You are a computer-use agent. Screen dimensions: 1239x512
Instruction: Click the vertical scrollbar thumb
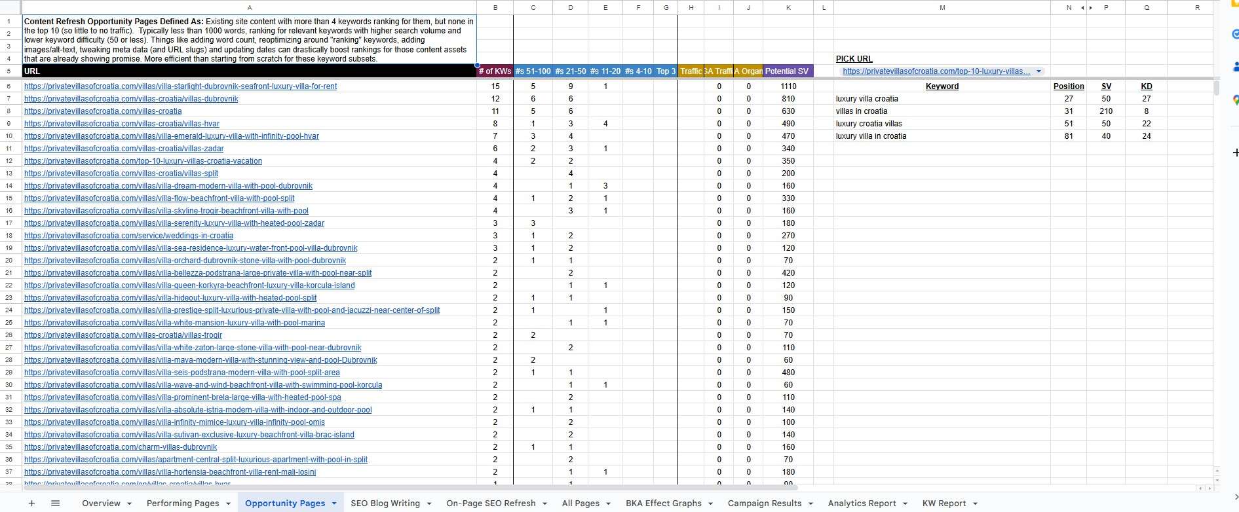1217,87
